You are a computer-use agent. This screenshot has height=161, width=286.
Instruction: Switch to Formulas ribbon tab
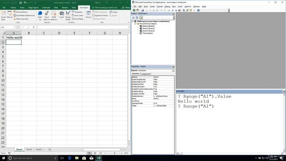point(46,8)
